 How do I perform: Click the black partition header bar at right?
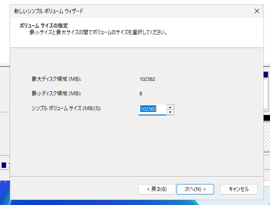[x=267, y=118]
